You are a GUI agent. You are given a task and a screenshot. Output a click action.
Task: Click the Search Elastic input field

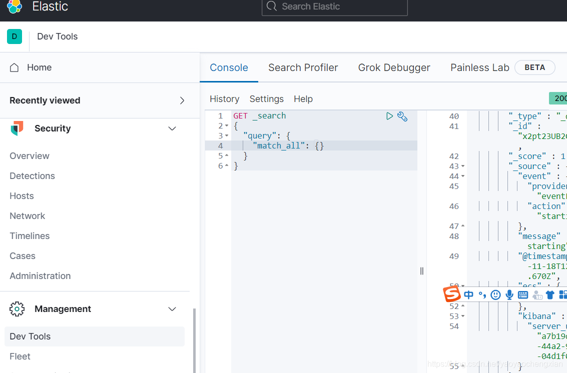tap(334, 7)
